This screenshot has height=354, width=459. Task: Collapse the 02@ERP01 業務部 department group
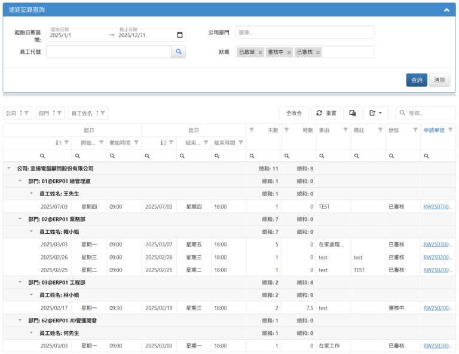point(20,219)
